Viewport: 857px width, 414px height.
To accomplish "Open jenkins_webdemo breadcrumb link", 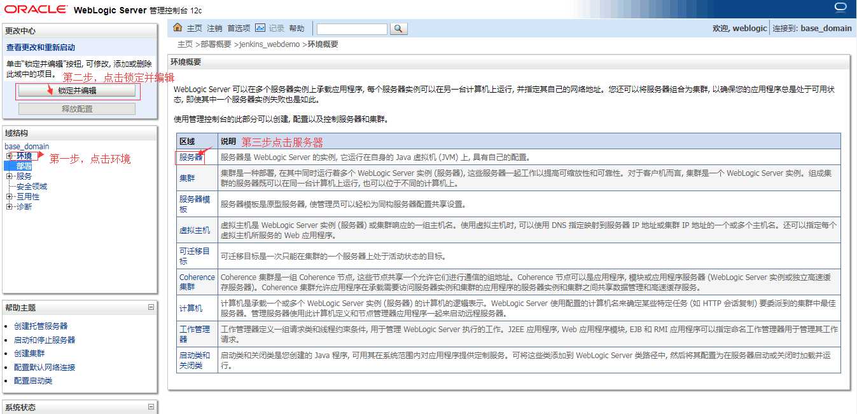I will point(269,44).
